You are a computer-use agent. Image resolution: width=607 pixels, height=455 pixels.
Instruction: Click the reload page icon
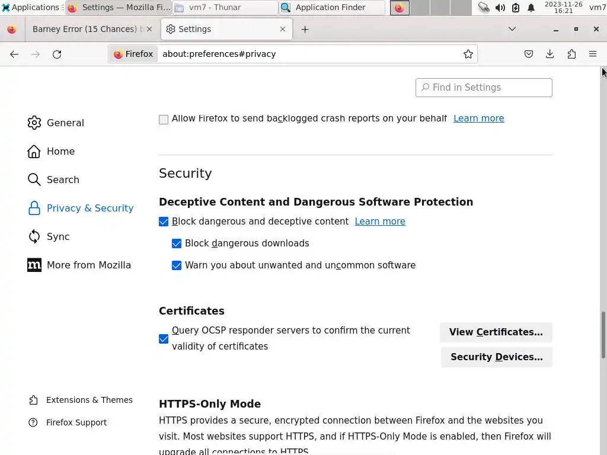click(x=57, y=54)
